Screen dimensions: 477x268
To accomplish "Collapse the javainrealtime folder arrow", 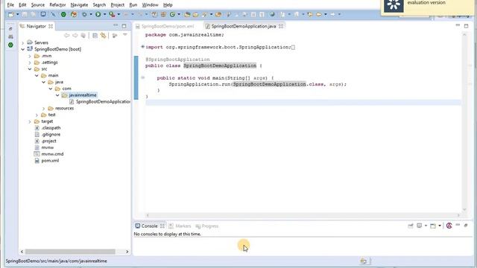I will 57,95.
